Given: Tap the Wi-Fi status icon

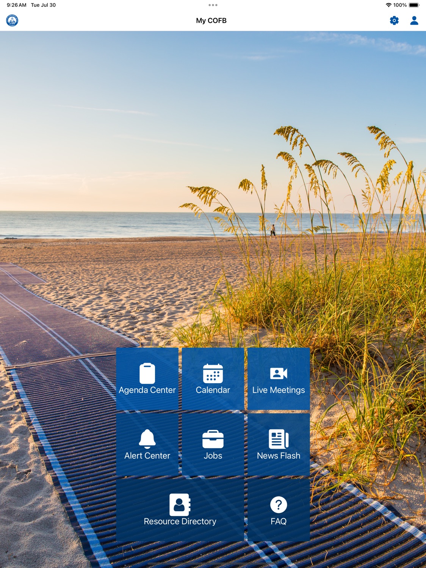Looking at the screenshot, I should (x=388, y=5).
